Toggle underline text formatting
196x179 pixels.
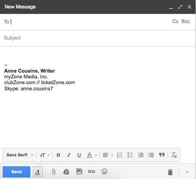tap(79, 155)
